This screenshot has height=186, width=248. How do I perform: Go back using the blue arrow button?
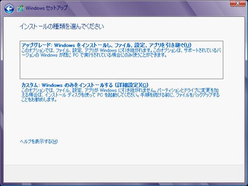[x=9, y=9]
